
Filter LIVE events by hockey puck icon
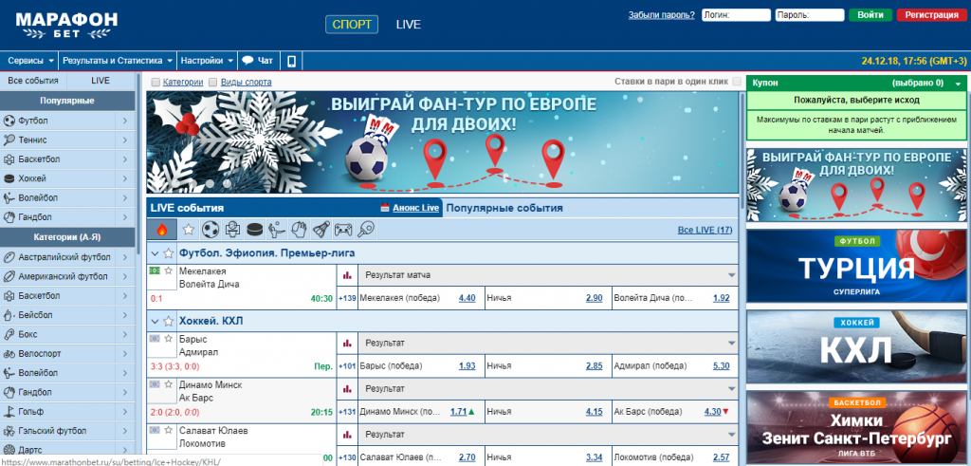pyautogui.click(x=254, y=230)
